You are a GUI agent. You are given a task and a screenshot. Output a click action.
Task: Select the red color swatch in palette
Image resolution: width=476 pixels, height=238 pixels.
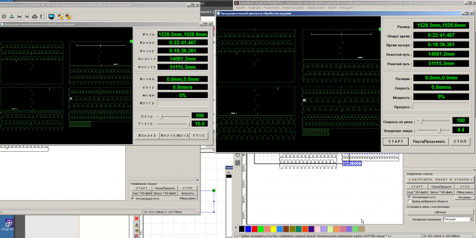254,229
